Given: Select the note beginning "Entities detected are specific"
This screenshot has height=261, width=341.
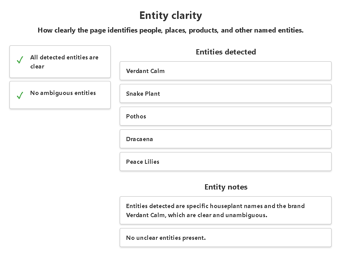Looking at the screenshot, I should pyautogui.click(x=225, y=211).
